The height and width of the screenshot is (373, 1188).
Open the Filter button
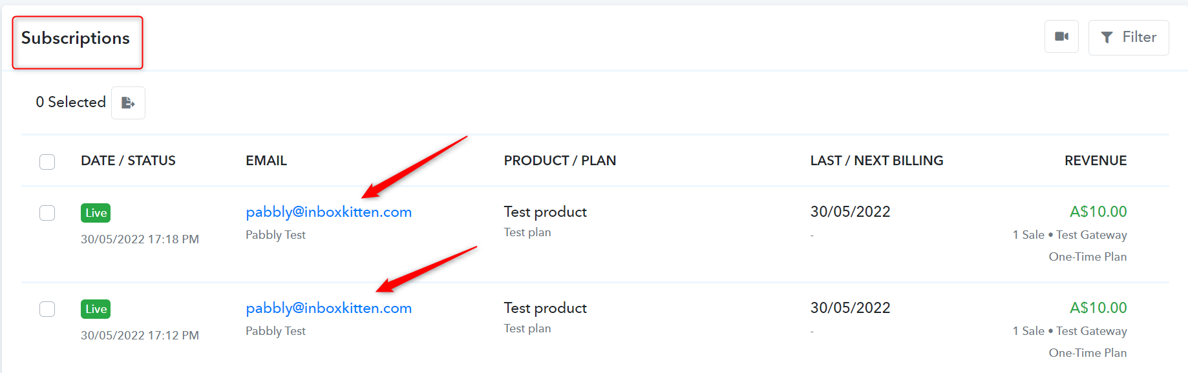coord(1129,37)
